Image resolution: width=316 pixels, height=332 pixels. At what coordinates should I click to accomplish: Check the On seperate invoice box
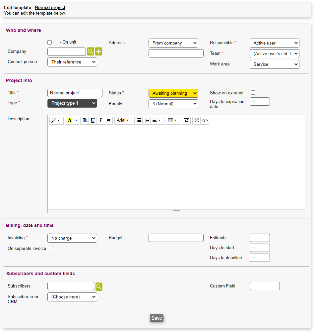tap(51, 248)
